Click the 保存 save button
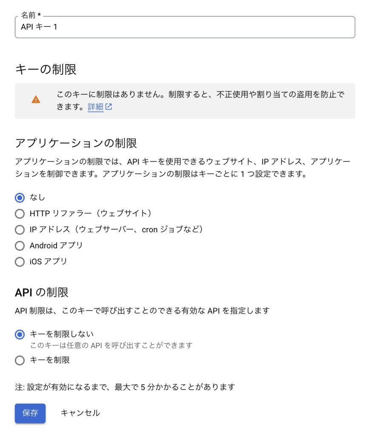 30,413
